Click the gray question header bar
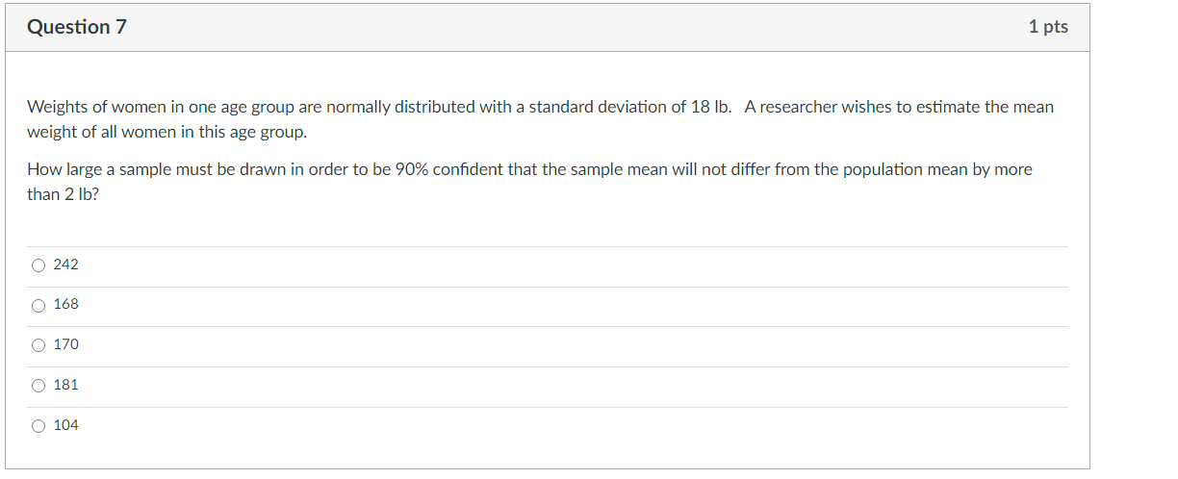The width and height of the screenshot is (1178, 479). click(548, 27)
